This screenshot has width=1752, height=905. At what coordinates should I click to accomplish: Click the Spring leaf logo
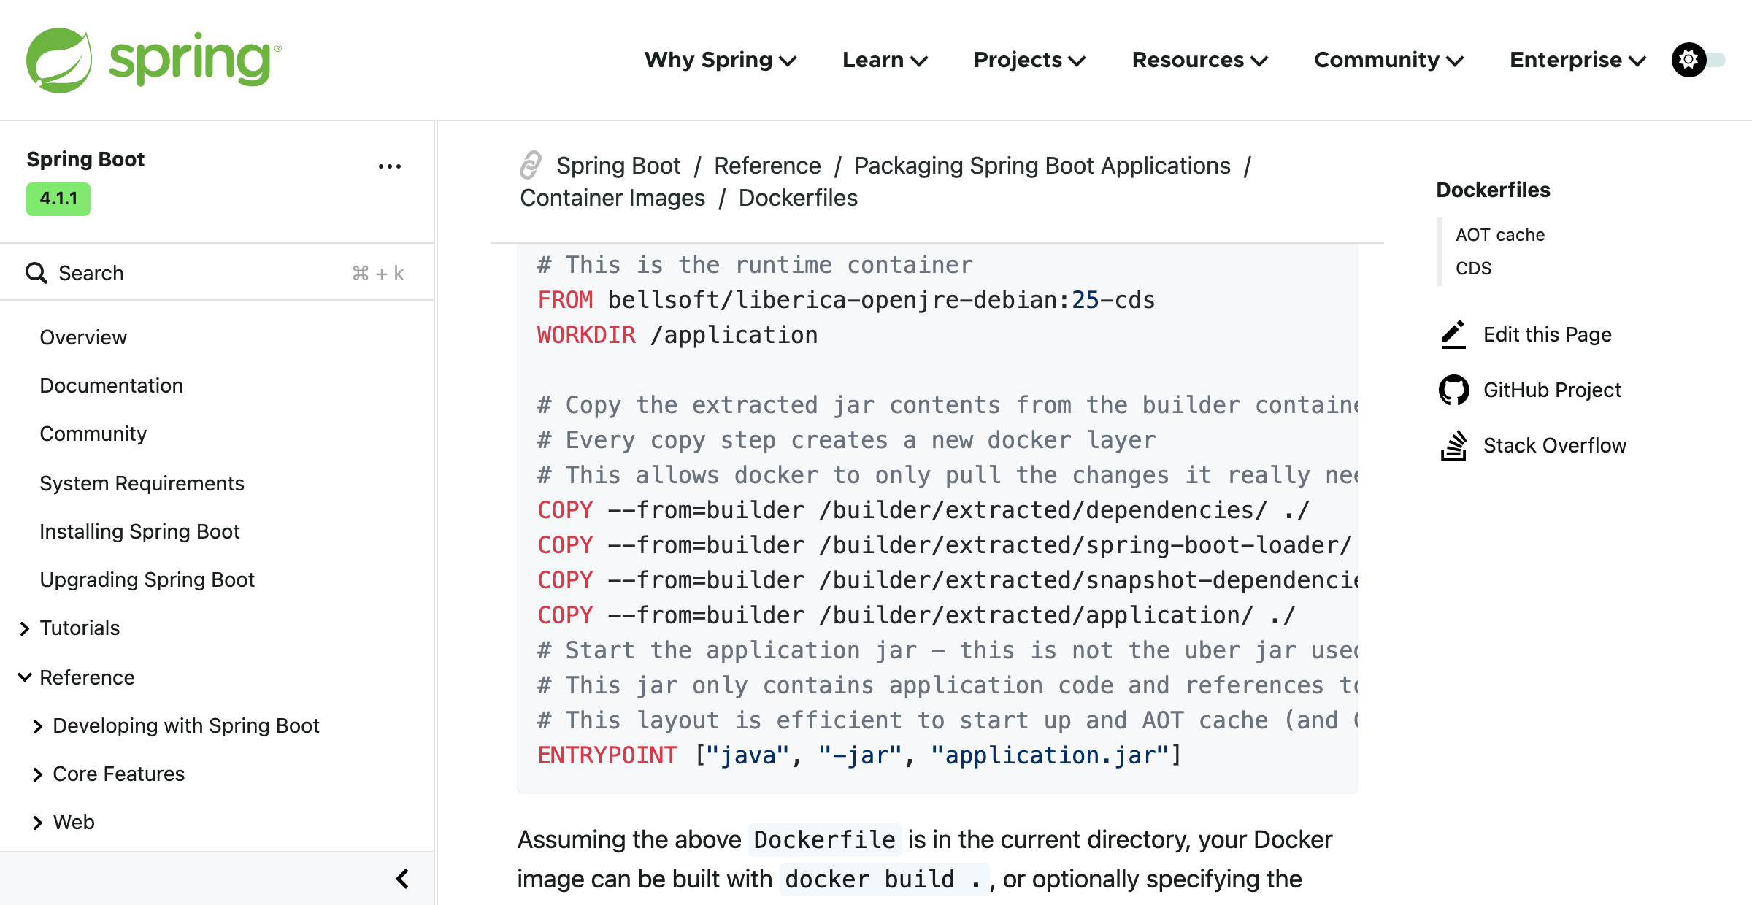(x=59, y=60)
